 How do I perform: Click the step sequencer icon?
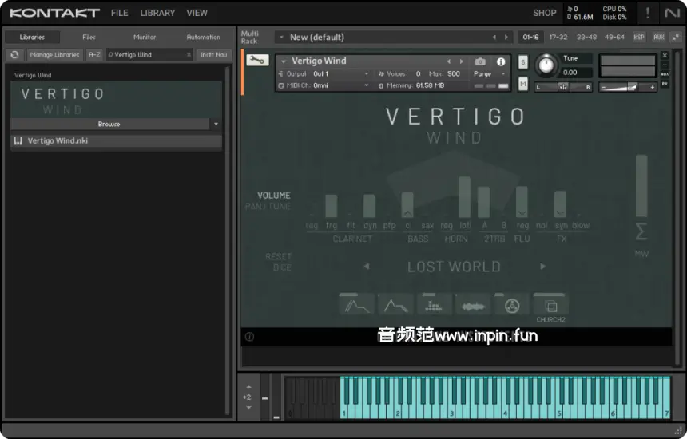[434, 306]
